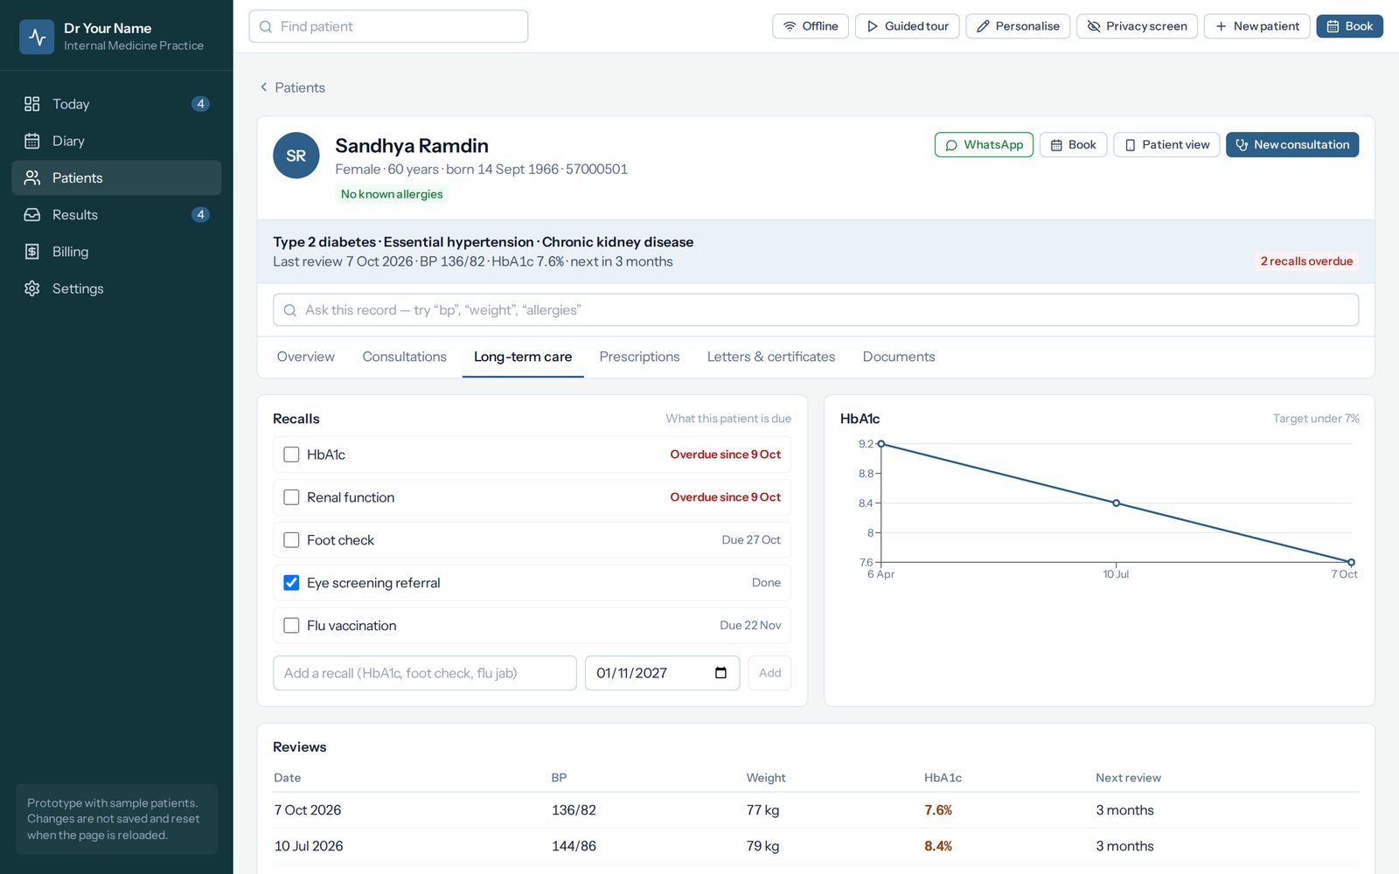Screen dimensions: 1399x874
Task: Start a New consultation
Action: coord(1292,145)
